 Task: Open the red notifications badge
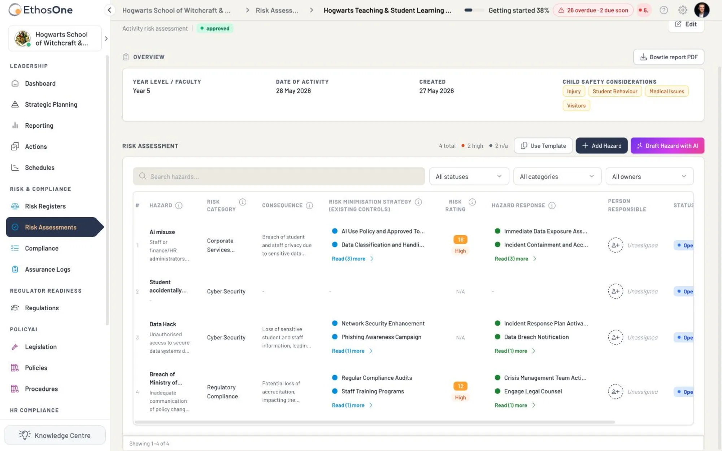[643, 10]
